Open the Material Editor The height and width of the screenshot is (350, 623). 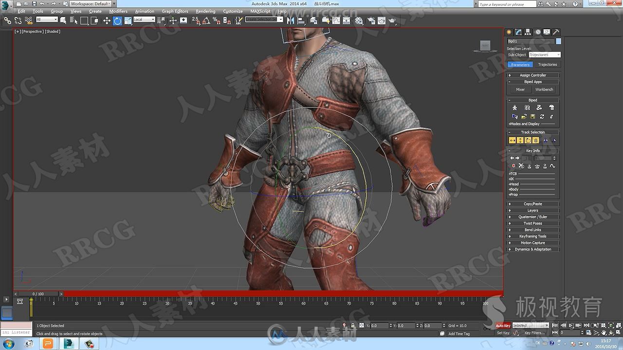pos(359,20)
